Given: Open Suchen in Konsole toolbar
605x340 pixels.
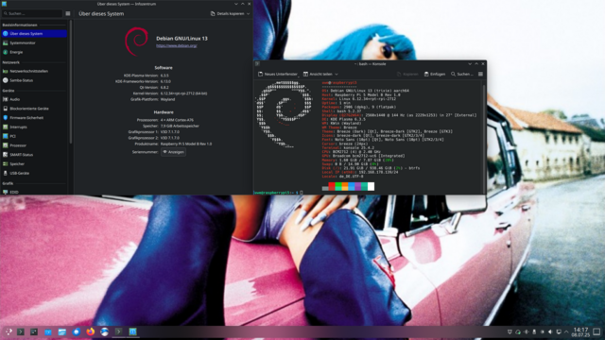Looking at the screenshot, I should 462,74.
